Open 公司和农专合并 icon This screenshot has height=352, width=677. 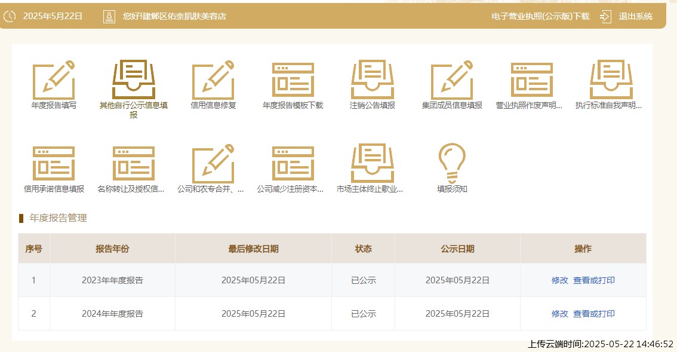tap(213, 164)
